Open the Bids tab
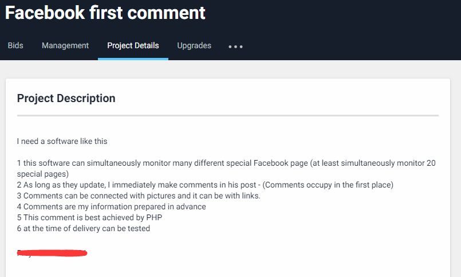 pos(15,45)
